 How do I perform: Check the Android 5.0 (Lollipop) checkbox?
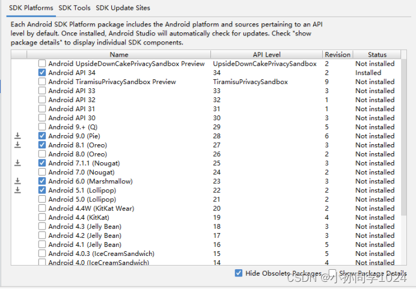point(42,199)
